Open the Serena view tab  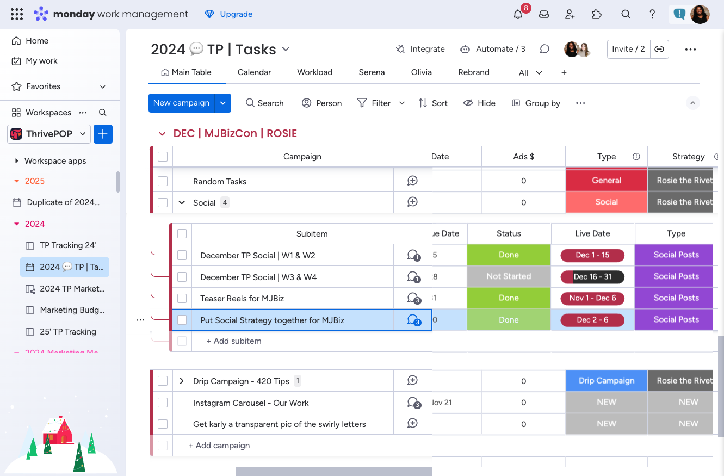click(x=372, y=72)
